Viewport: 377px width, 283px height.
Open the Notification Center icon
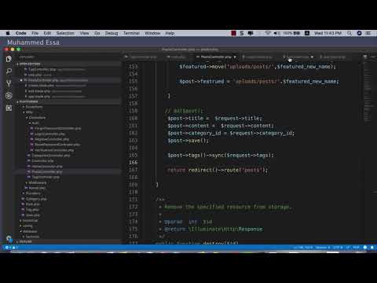(x=368, y=33)
